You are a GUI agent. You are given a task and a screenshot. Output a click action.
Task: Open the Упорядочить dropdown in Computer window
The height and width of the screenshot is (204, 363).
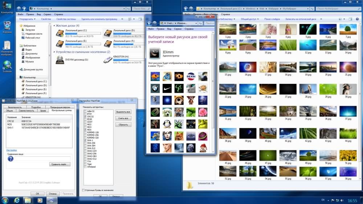point(27,19)
